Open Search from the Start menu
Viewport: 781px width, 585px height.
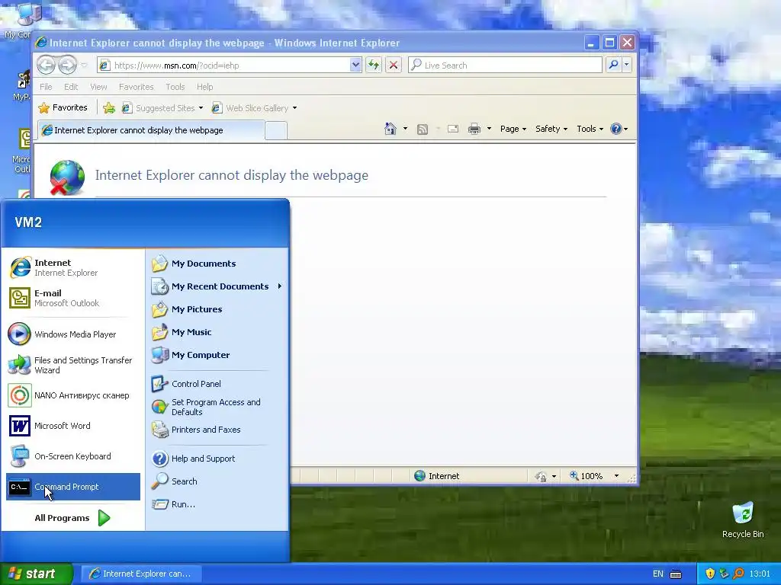click(x=217, y=481)
